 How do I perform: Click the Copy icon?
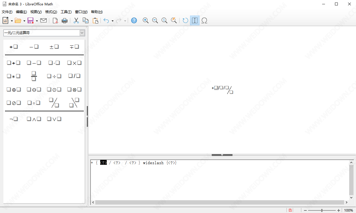click(x=85, y=20)
